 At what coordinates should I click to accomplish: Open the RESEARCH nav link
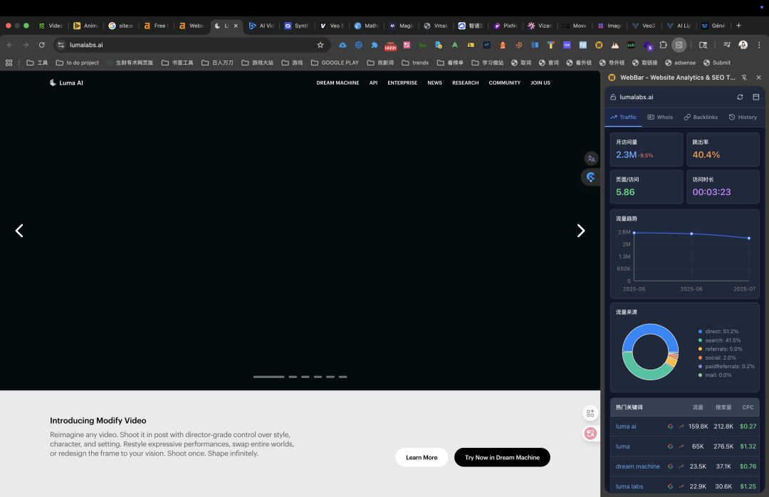coord(465,83)
